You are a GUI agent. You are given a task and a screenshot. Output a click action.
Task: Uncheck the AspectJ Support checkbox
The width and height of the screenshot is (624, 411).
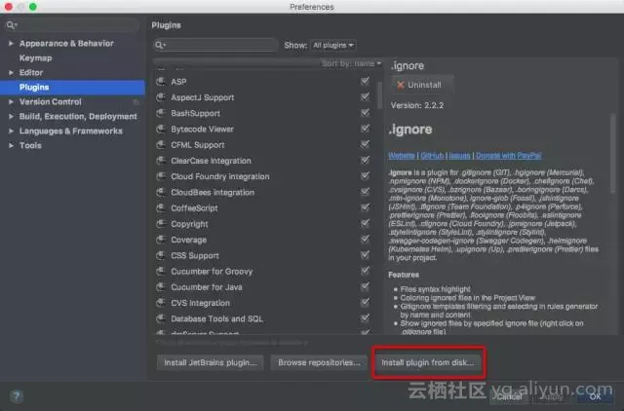[x=365, y=97]
